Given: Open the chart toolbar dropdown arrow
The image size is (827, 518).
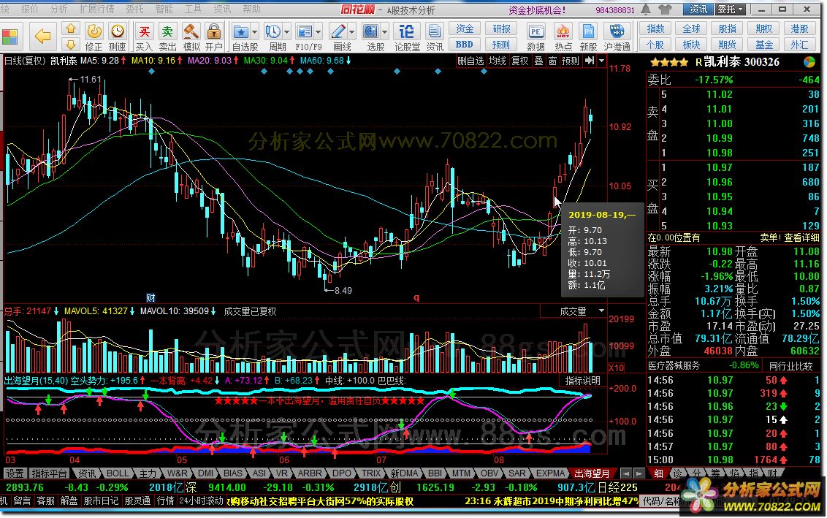Looking at the screenshot, I should coord(602,61).
